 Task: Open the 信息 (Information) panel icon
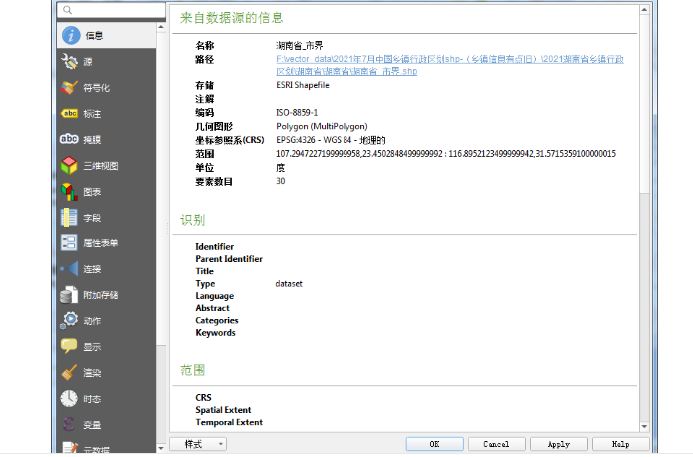pos(71,35)
